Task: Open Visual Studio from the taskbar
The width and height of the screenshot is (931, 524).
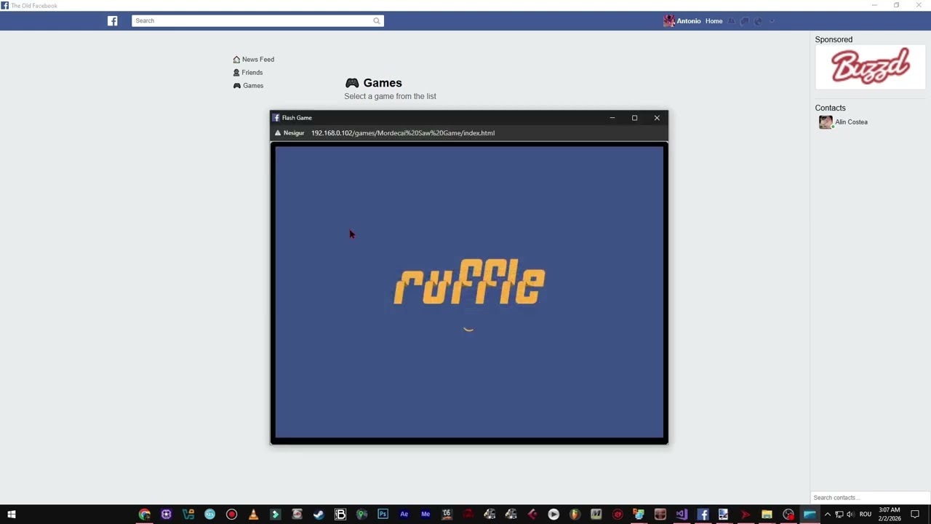Action: 682,515
